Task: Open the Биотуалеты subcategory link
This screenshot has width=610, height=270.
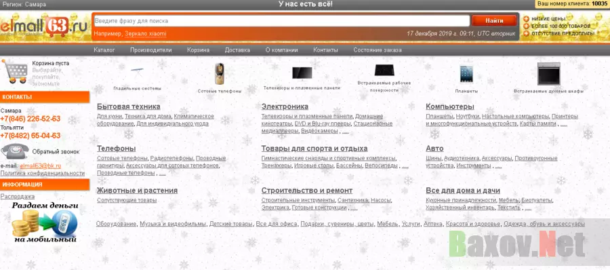Action: pyautogui.click(x=537, y=200)
